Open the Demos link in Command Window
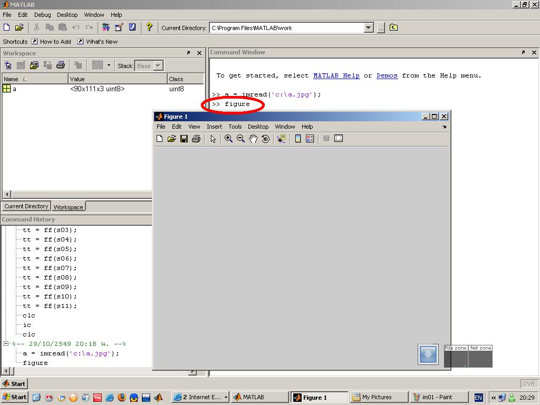This screenshot has height=405, width=540. coord(387,75)
